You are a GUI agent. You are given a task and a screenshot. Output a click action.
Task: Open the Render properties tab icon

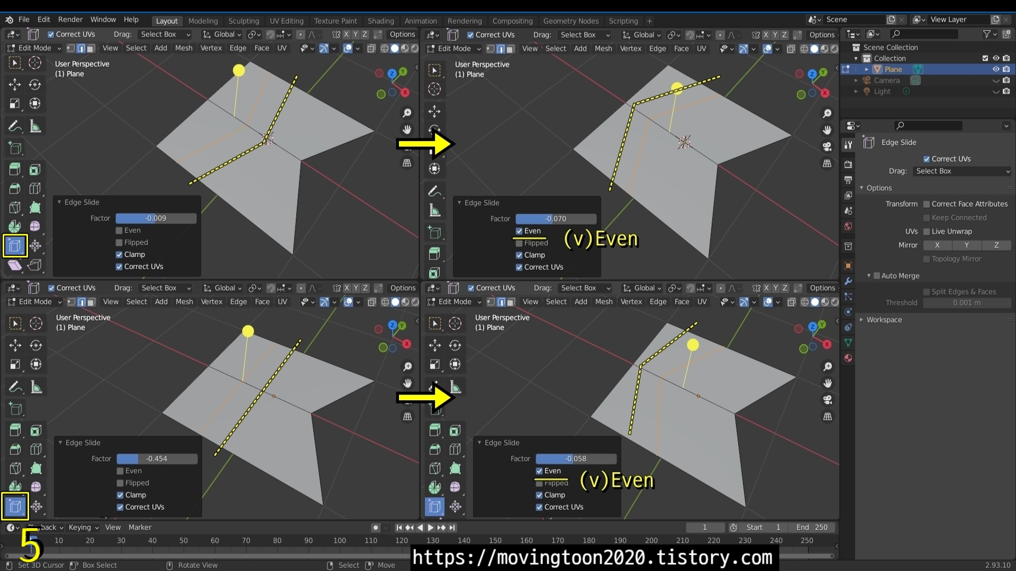[848, 164]
